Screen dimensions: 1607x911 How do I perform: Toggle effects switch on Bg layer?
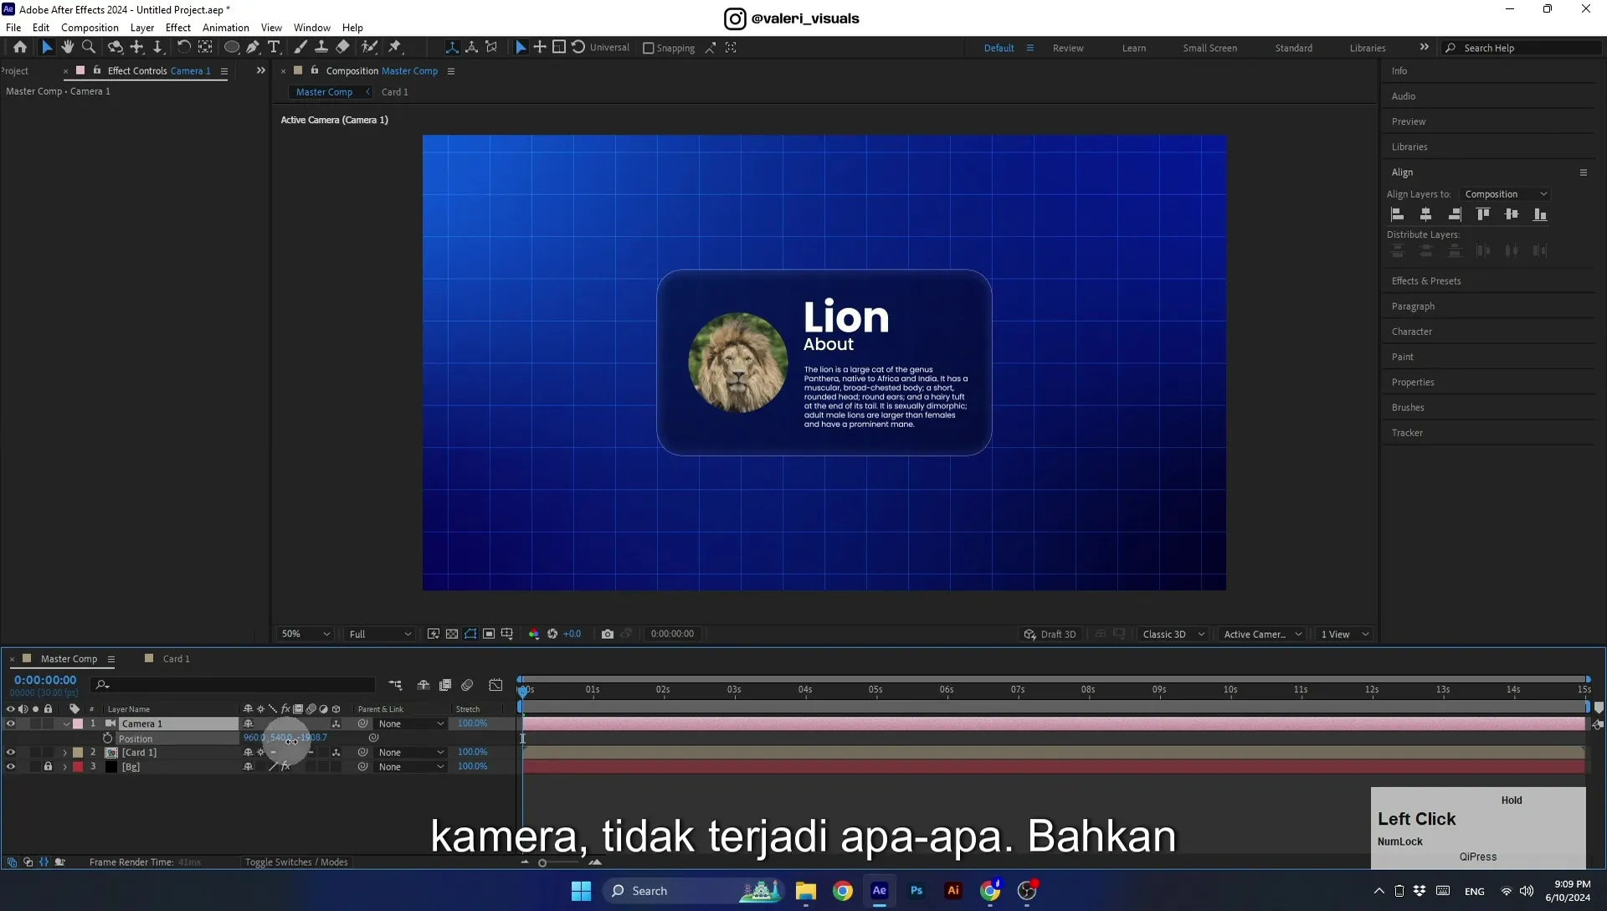(285, 767)
